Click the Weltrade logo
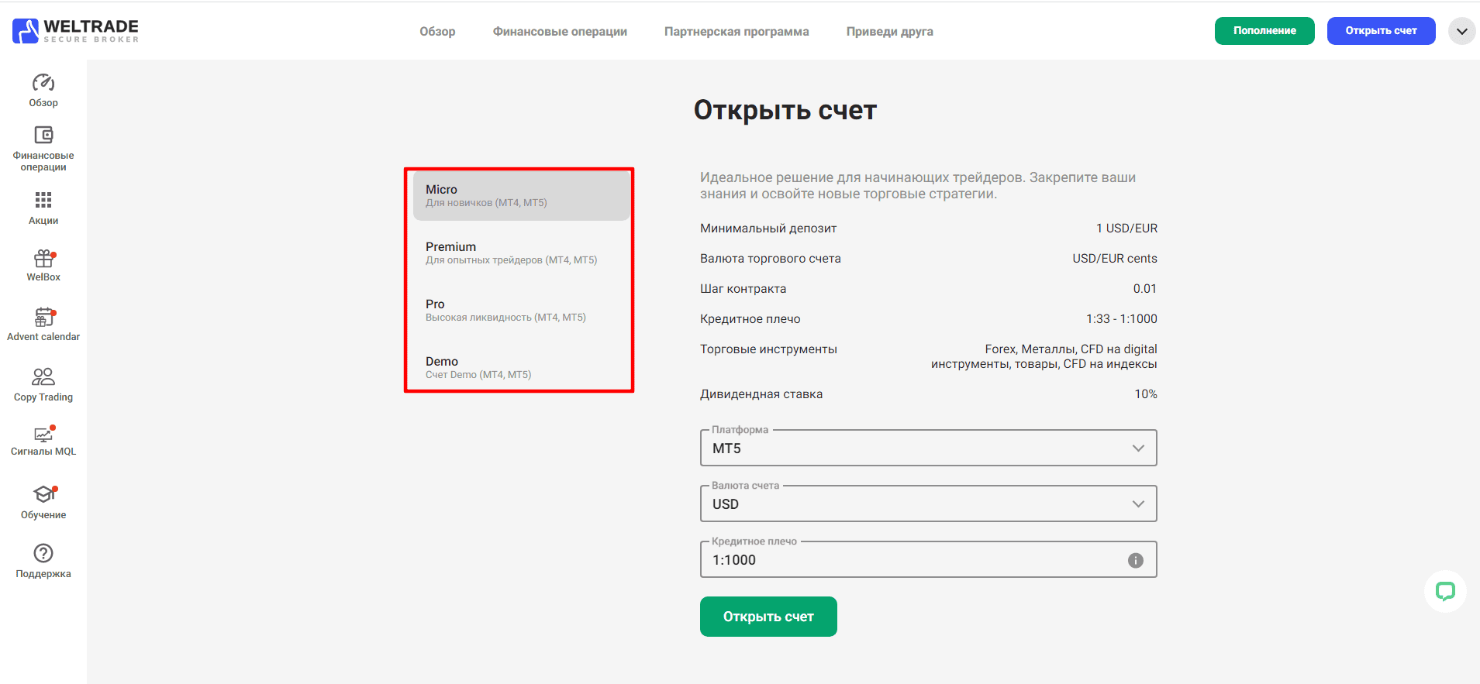This screenshot has height=684, width=1480. (76, 31)
